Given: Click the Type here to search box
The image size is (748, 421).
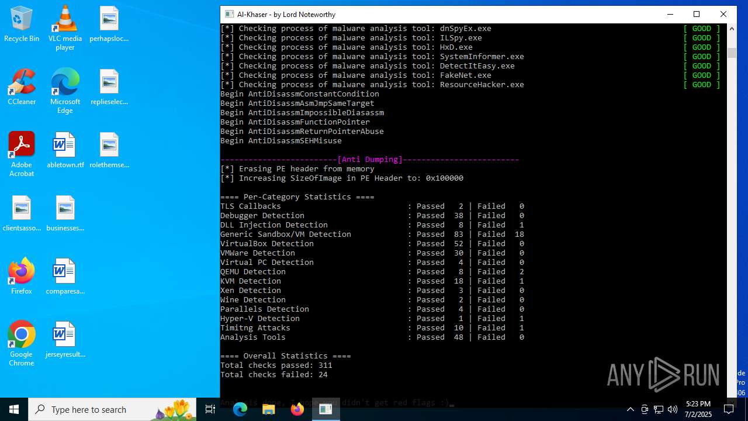Looking at the screenshot, I should click(112, 409).
